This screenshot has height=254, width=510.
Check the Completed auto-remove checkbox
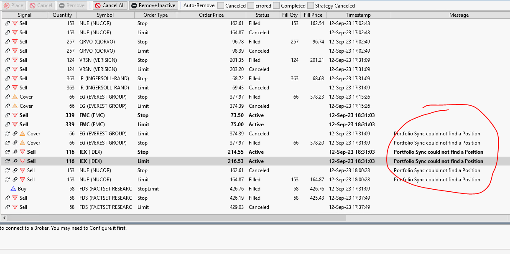click(x=276, y=5)
